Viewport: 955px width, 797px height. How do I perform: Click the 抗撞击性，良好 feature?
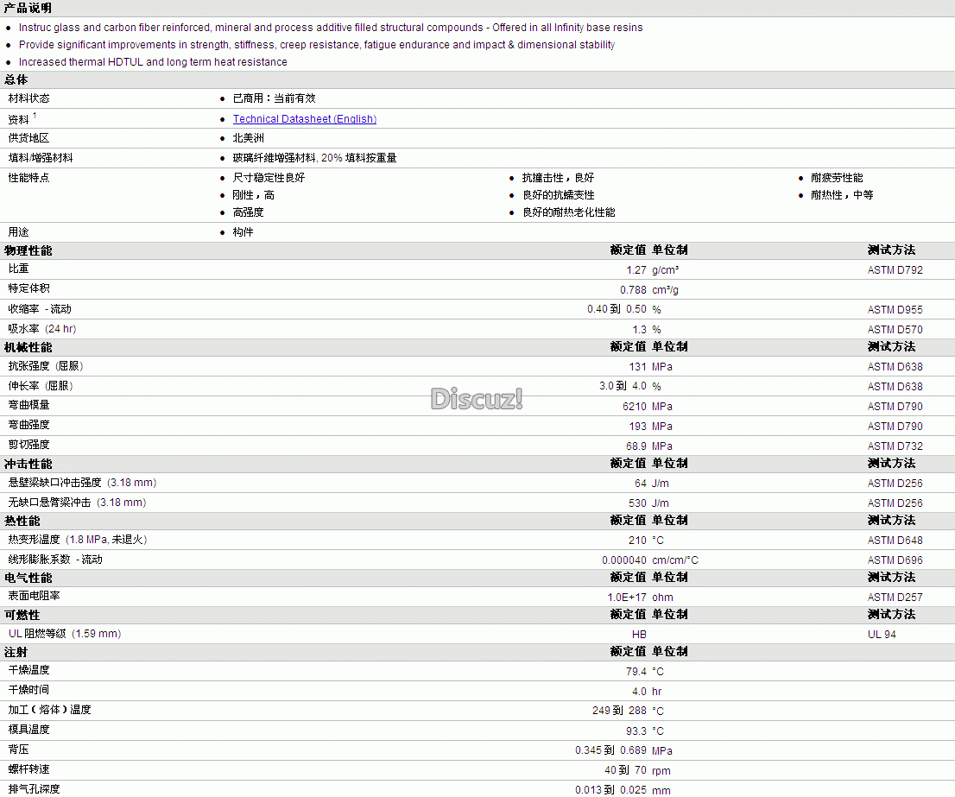pyautogui.click(x=558, y=178)
